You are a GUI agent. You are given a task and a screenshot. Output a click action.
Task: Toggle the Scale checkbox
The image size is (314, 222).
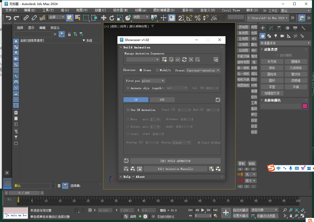(128, 134)
